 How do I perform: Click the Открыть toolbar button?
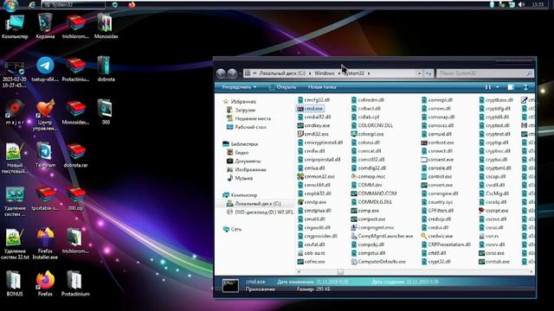point(283,87)
